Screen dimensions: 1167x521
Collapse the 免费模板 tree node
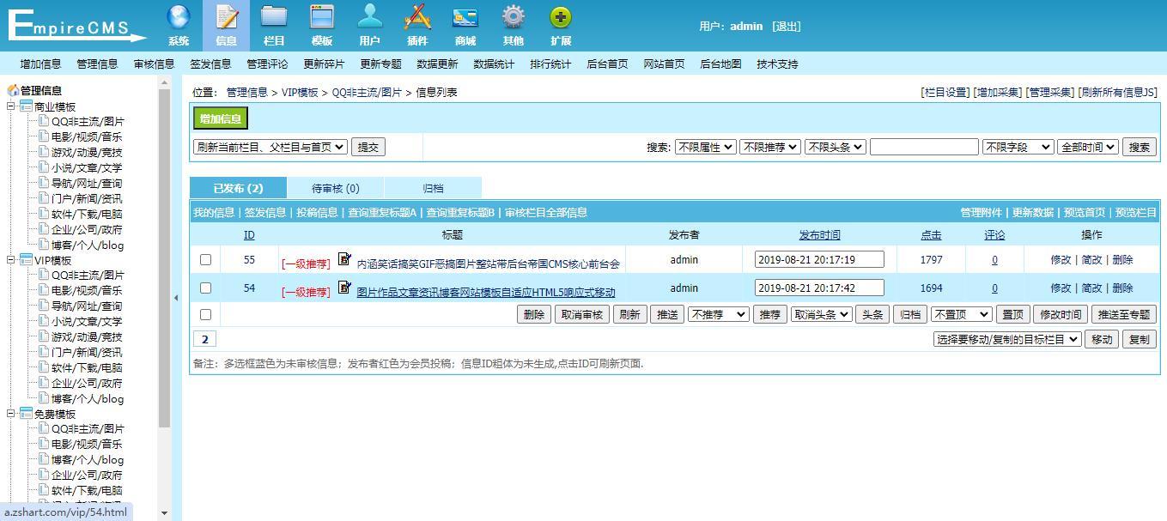pos(11,414)
